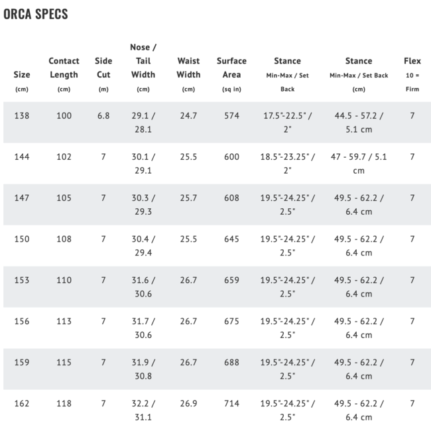This screenshot has width=431, height=431.
Task: Click the 138 size row cell
Action: click(22, 115)
